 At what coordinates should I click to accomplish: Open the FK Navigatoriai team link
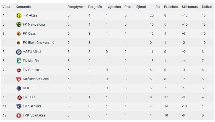point(34,25)
